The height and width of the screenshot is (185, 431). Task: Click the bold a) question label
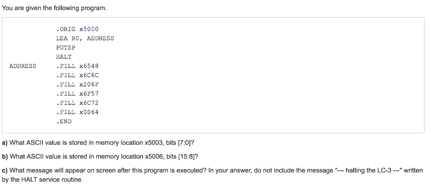click(x=5, y=143)
